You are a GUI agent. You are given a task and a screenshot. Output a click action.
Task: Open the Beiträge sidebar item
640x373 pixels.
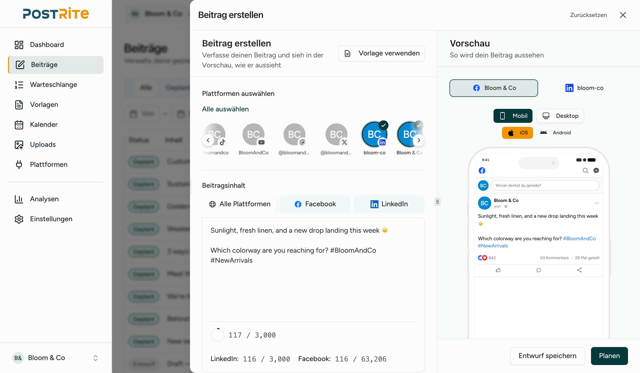(56, 65)
